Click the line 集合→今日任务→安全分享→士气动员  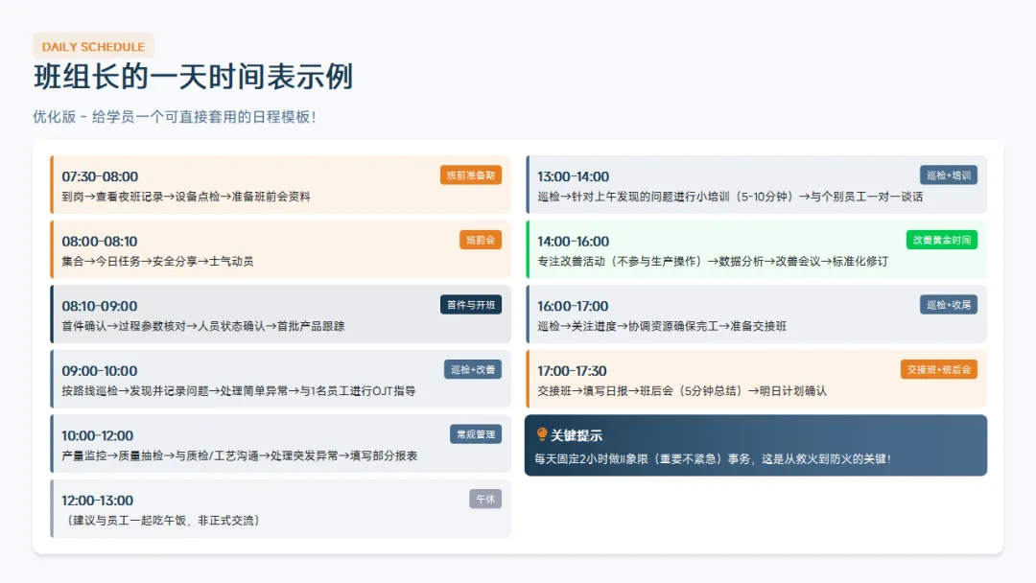coord(157,261)
